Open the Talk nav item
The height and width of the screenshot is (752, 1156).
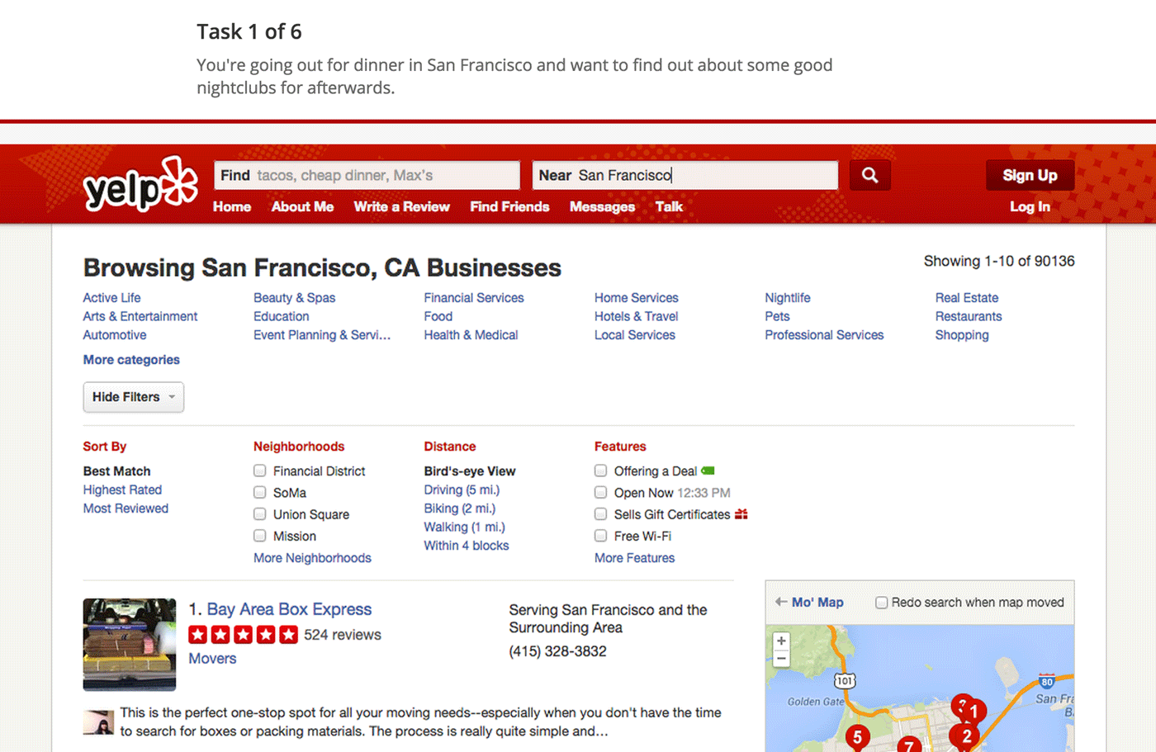point(669,206)
